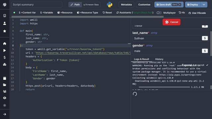This screenshot has height=119, width=212.
Task: Click the baserow URL link in code
Action: point(83,53)
